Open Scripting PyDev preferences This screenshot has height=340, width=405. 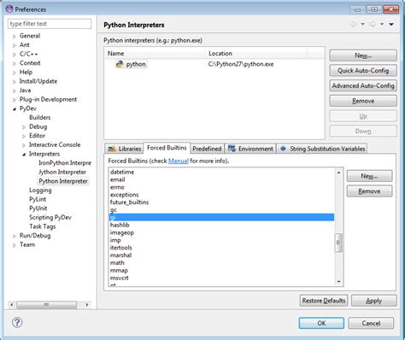(50, 218)
